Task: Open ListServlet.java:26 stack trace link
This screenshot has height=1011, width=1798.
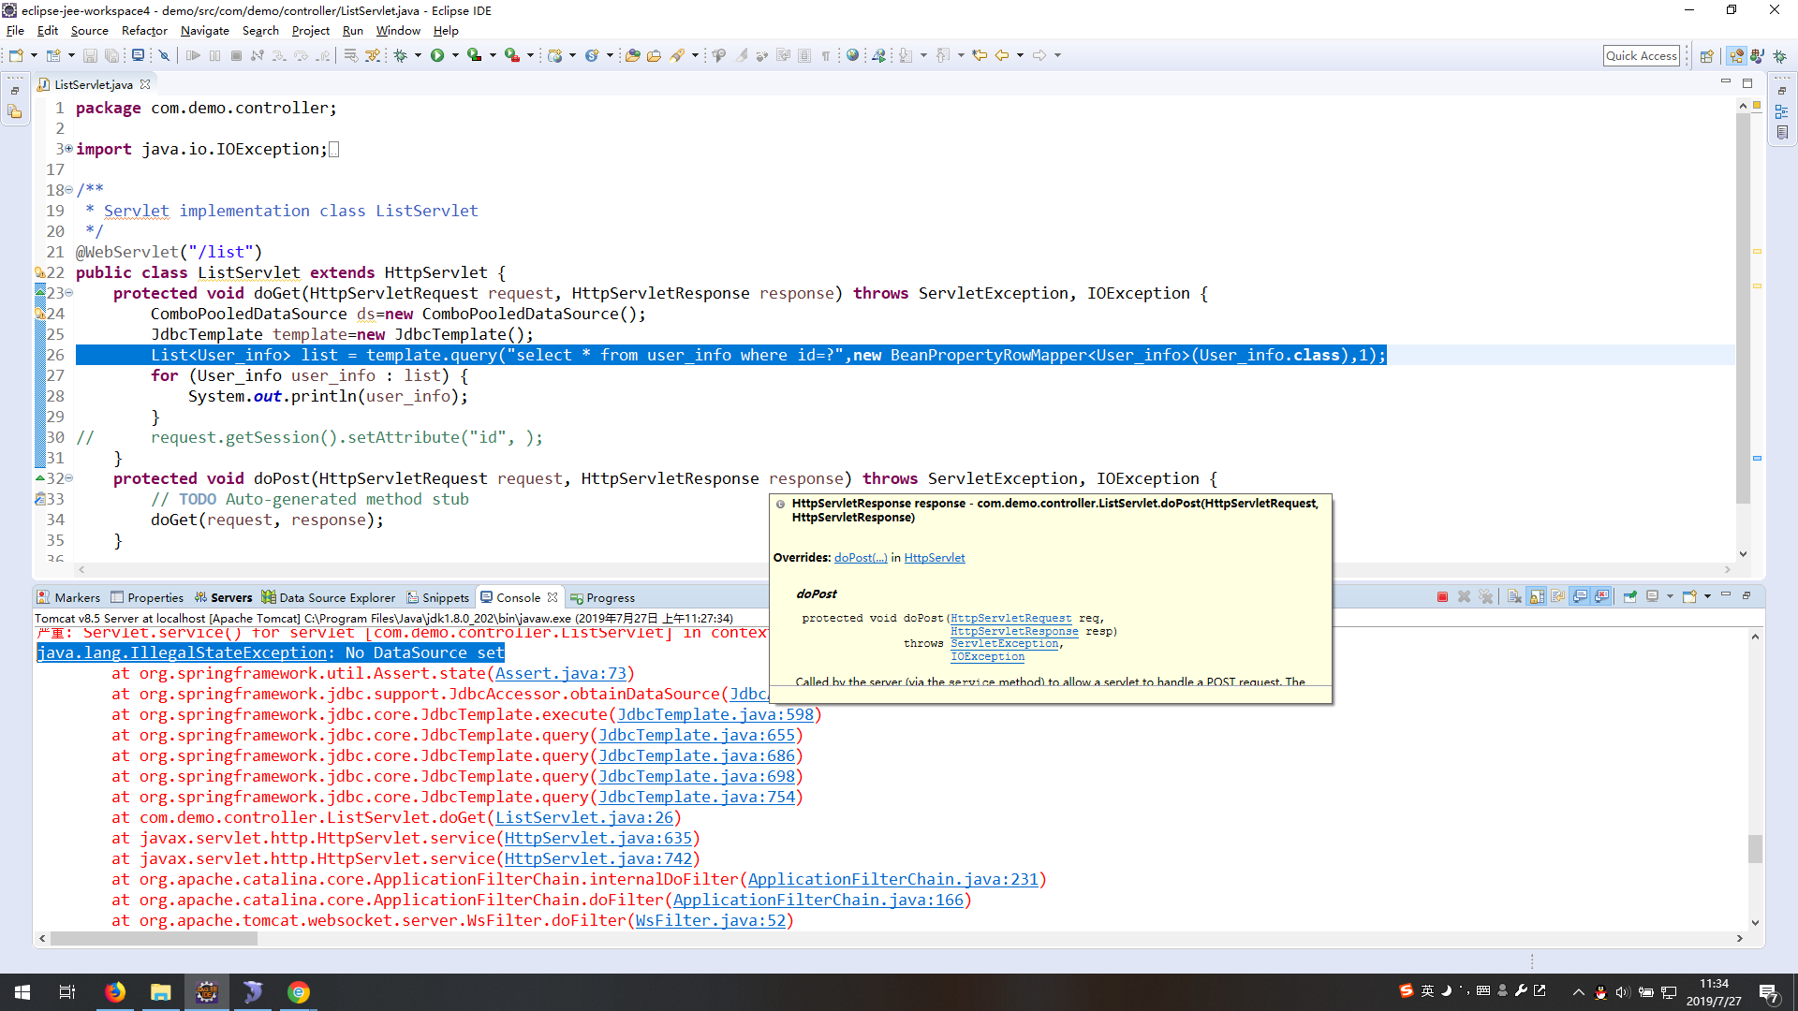Action: tap(584, 817)
